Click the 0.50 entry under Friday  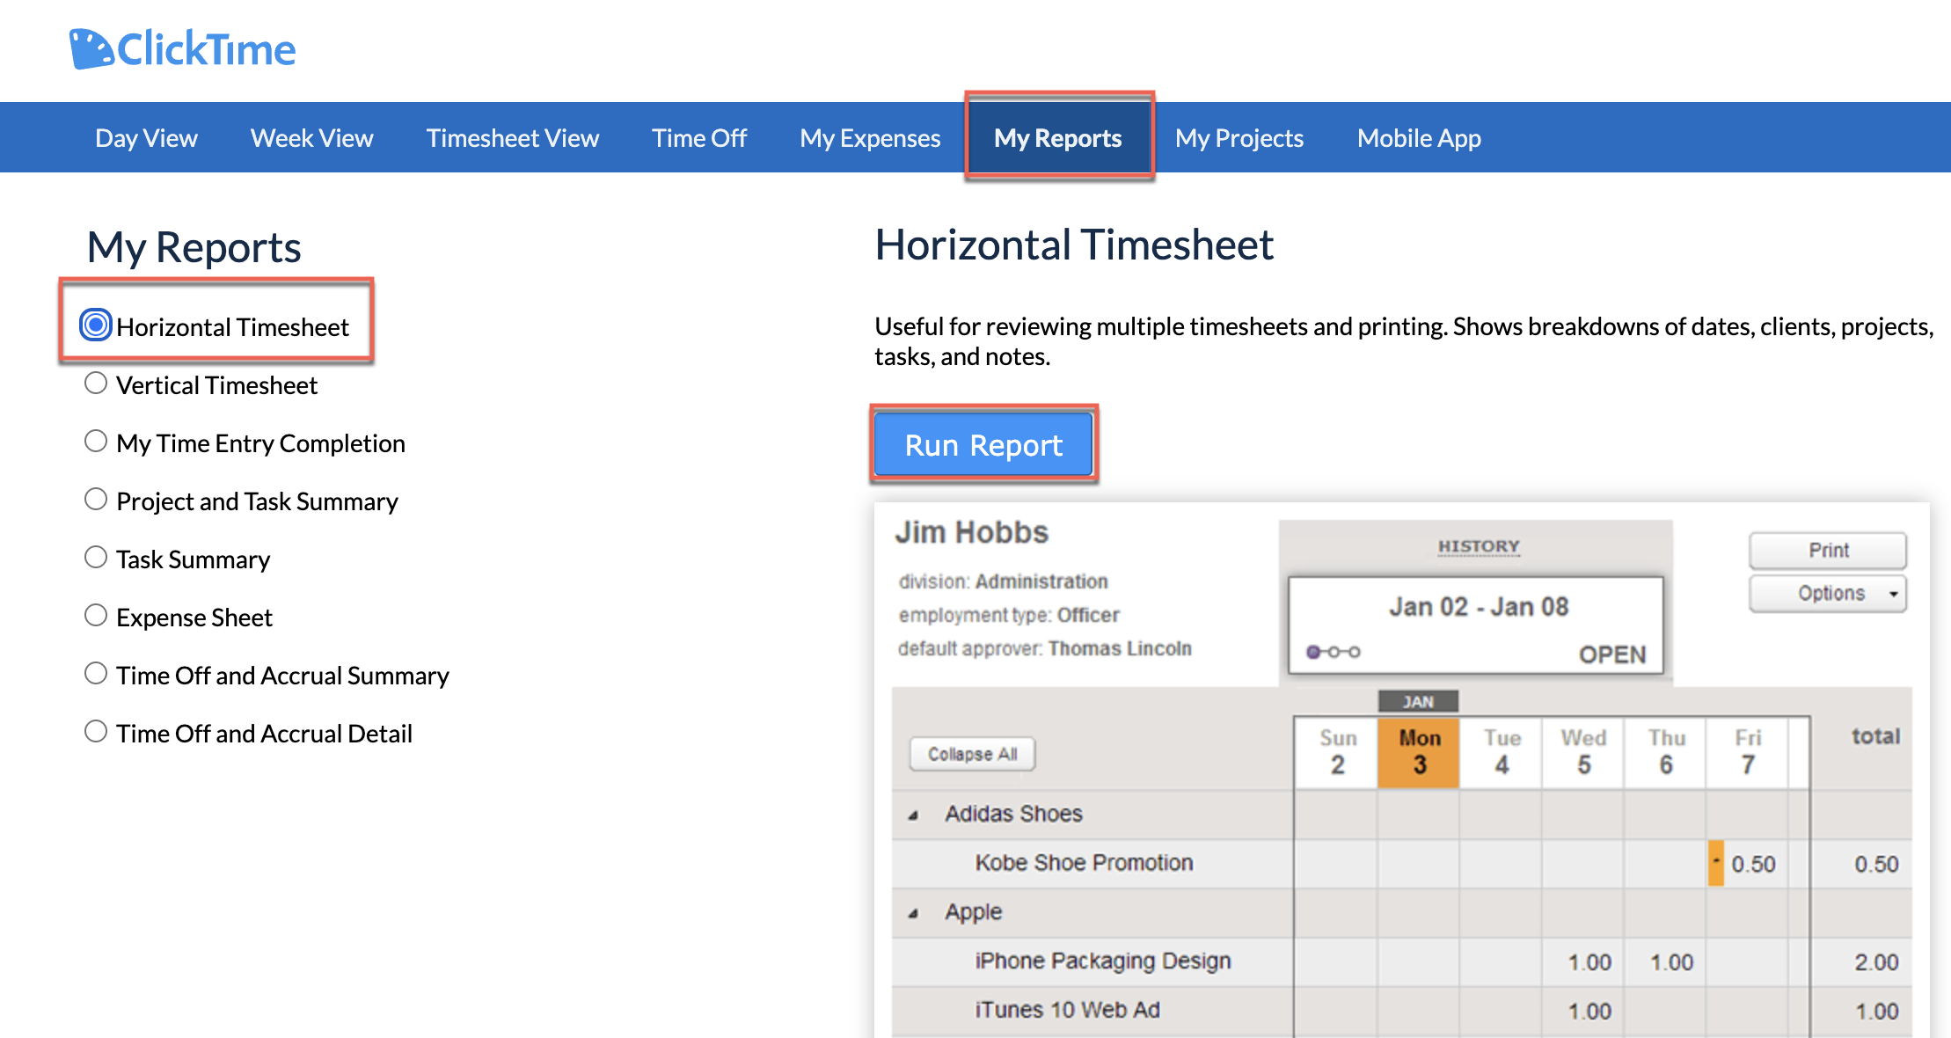[x=1753, y=865]
